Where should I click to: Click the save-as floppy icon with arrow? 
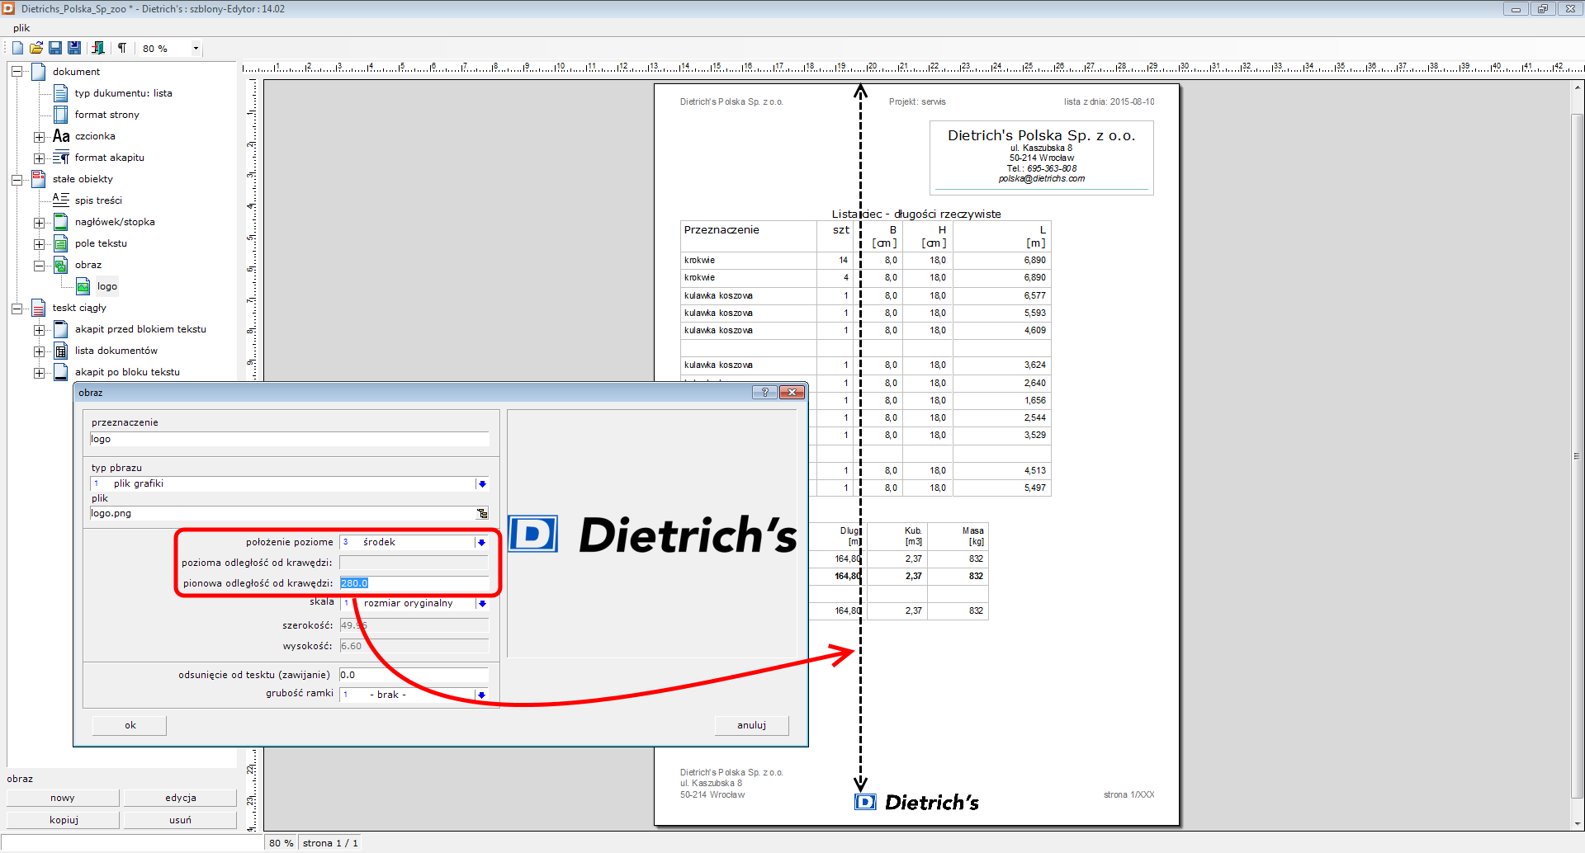click(x=74, y=48)
